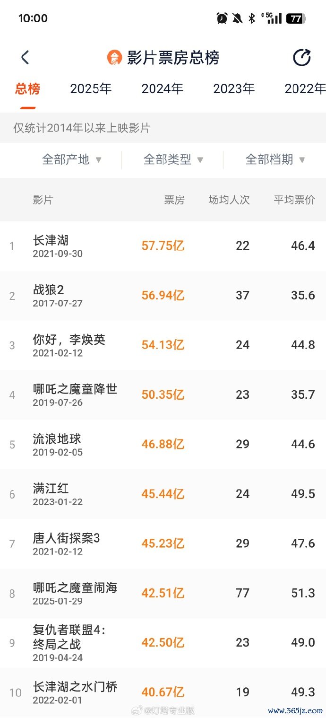This screenshot has width=326, height=718.
Task: Tap the back arrow icon
Action: click(25, 58)
